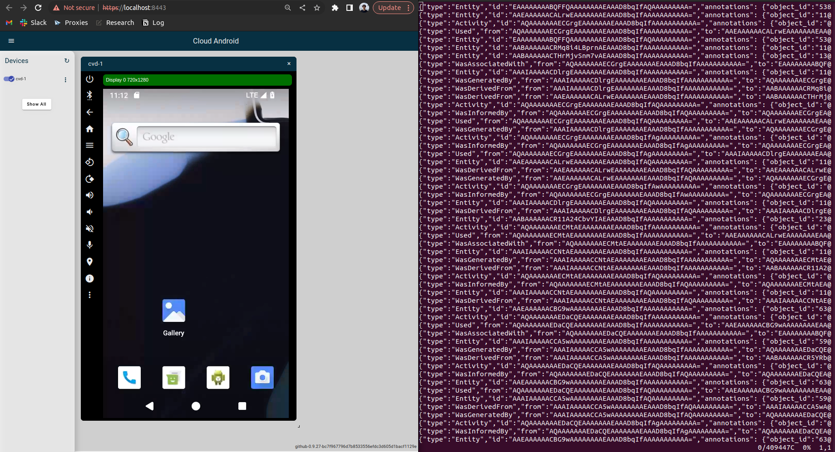Click the localhost:8443 address bar
The height and width of the screenshot is (452, 835).
pyautogui.click(x=134, y=8)
